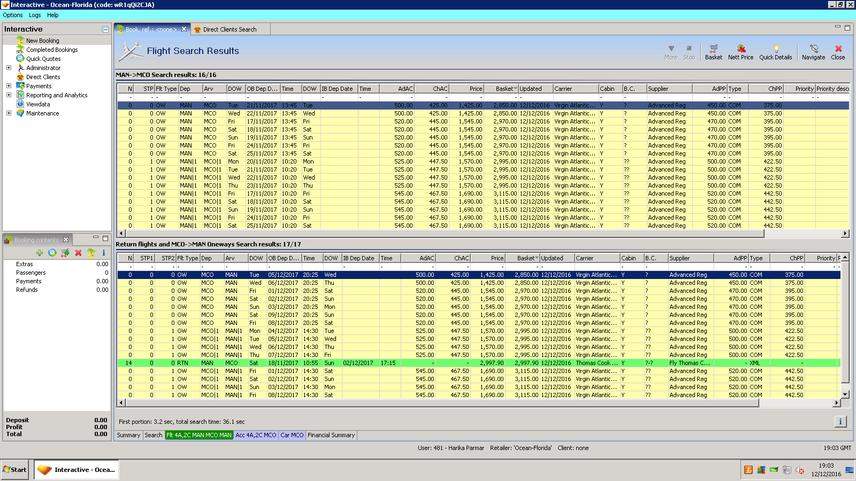Expand the Payments tree node
This screenshot has width=856, height=481.
(x=9, y=86)
